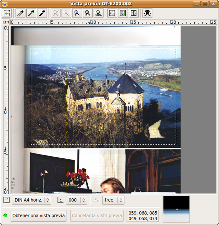219x225 pixels.
Task: Click Obtener una vista previa button
Action: point(38,216)
